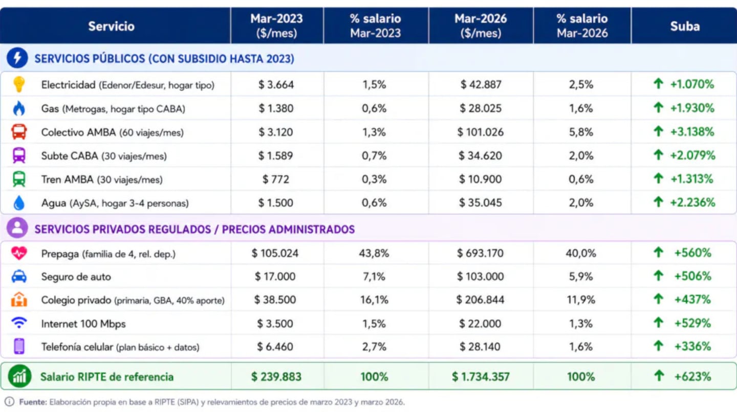Click the $ 1.734.357 salary value
The image size is (737, 412).
tap(481, 377)
